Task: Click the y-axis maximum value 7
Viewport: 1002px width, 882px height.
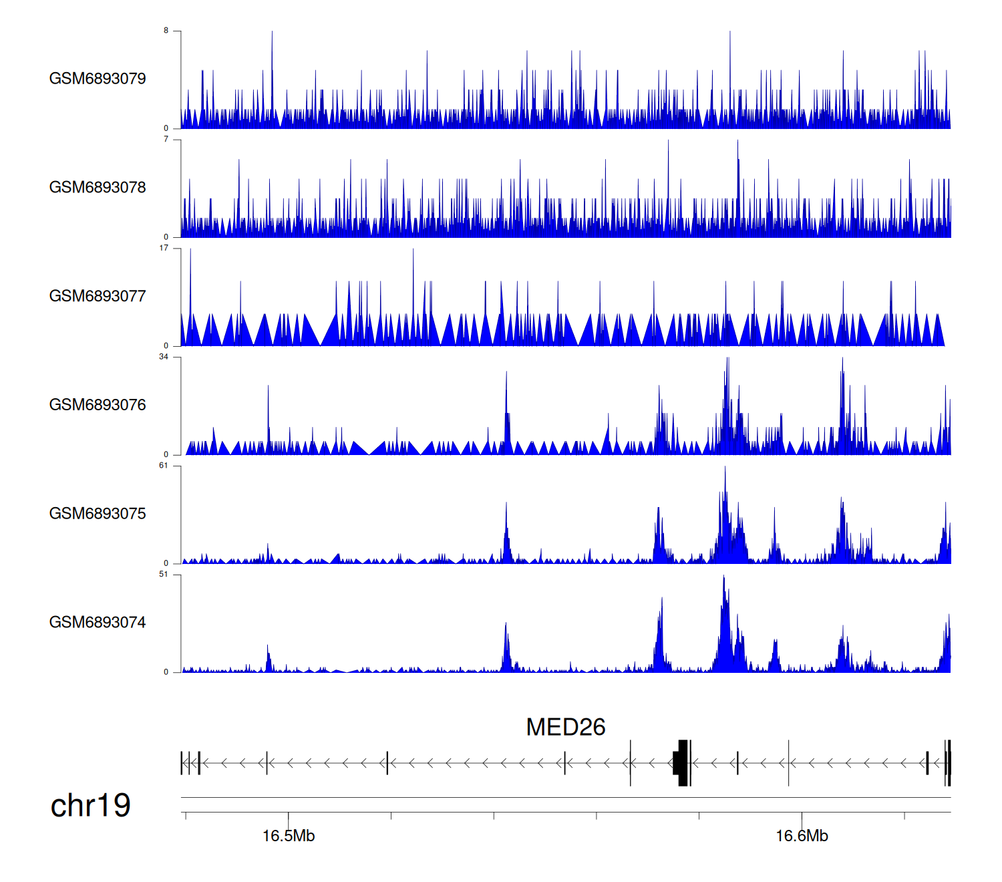Action: [166, 140]
